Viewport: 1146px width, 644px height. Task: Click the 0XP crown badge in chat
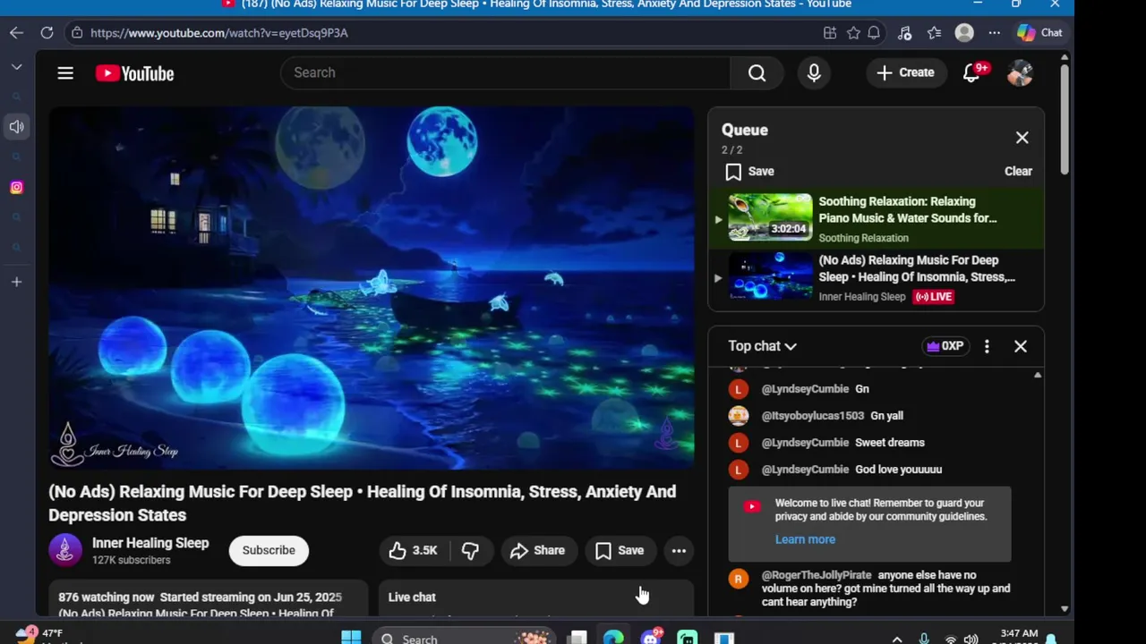(x=945, y=346)
